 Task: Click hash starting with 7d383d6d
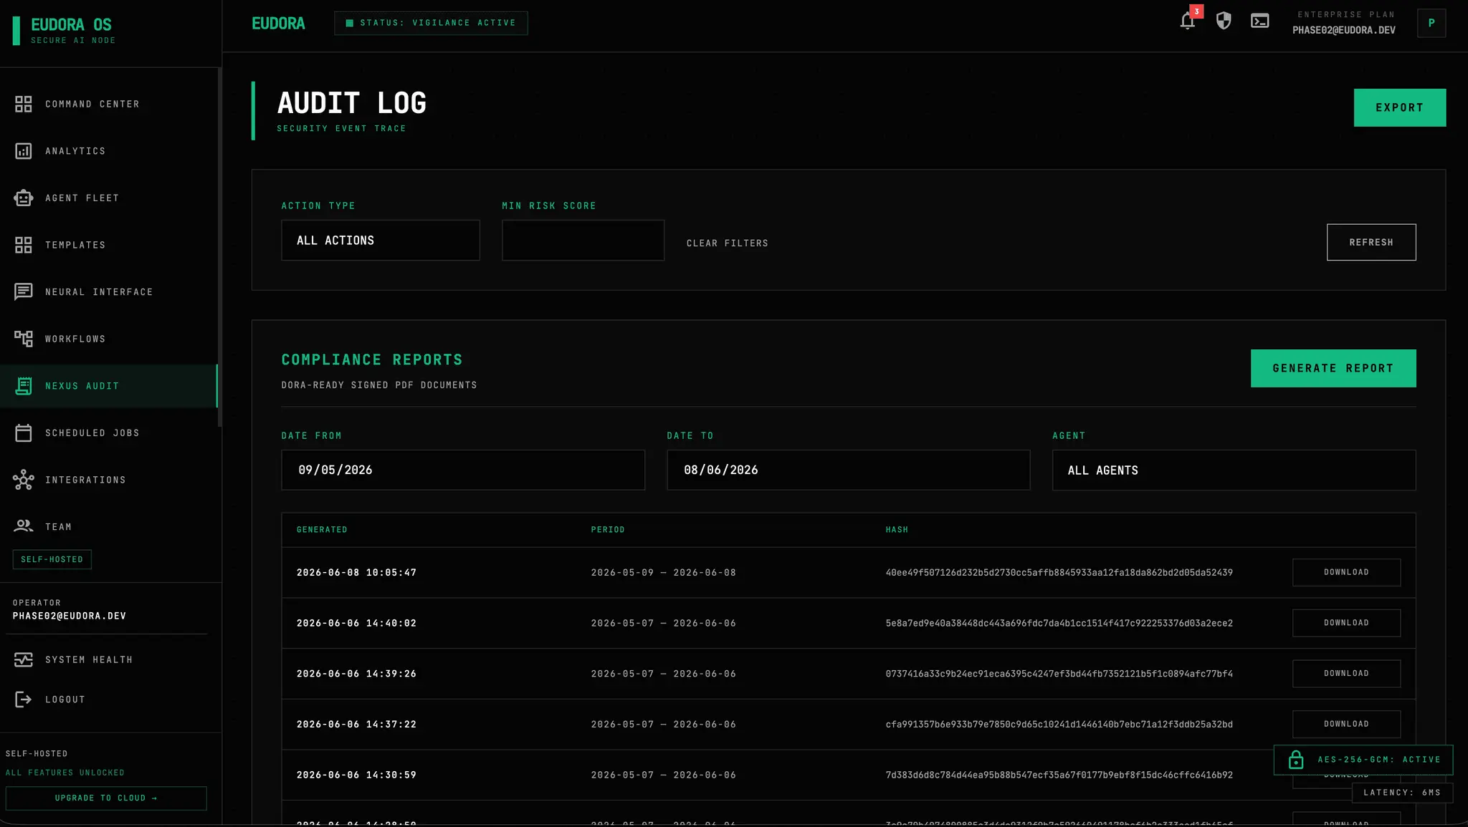coord(1059,775)
